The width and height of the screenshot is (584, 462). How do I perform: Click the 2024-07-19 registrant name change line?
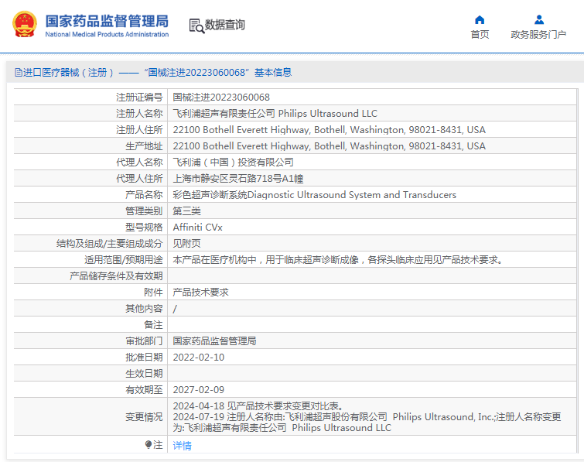click(x=367, y=422)
